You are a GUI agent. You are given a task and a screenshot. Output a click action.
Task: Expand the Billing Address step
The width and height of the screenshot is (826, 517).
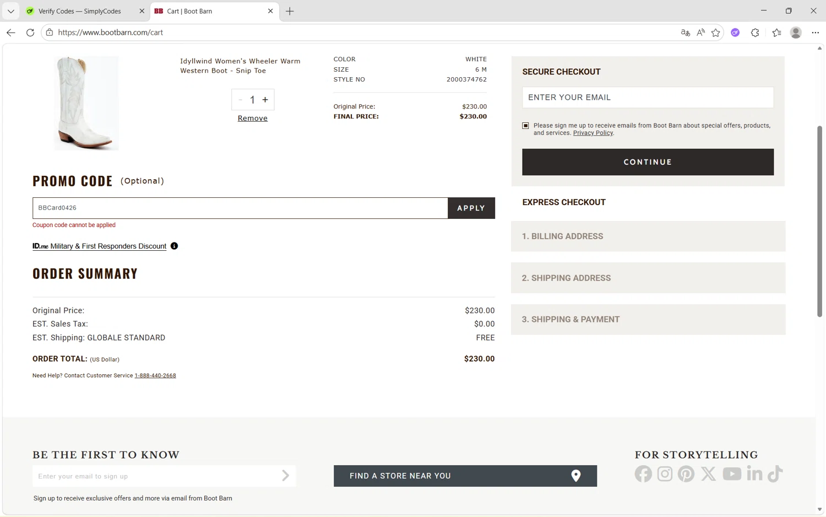(x=648, y=236)
